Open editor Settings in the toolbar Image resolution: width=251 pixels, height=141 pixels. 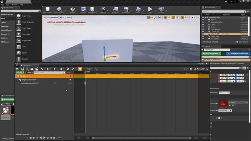tap(104, 9)
